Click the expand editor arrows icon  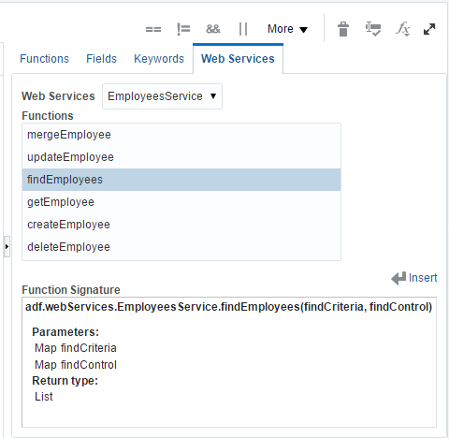click(x=429, y=29)
